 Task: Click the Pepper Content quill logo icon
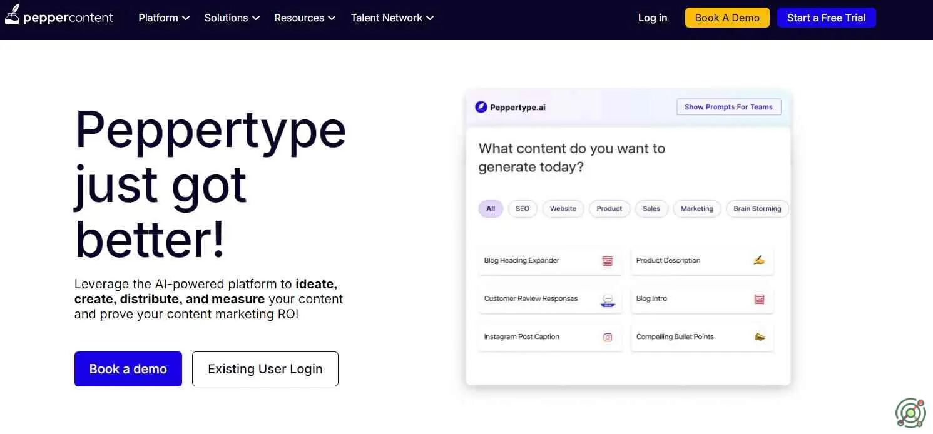pyautogui.click(x=12, y=14)
